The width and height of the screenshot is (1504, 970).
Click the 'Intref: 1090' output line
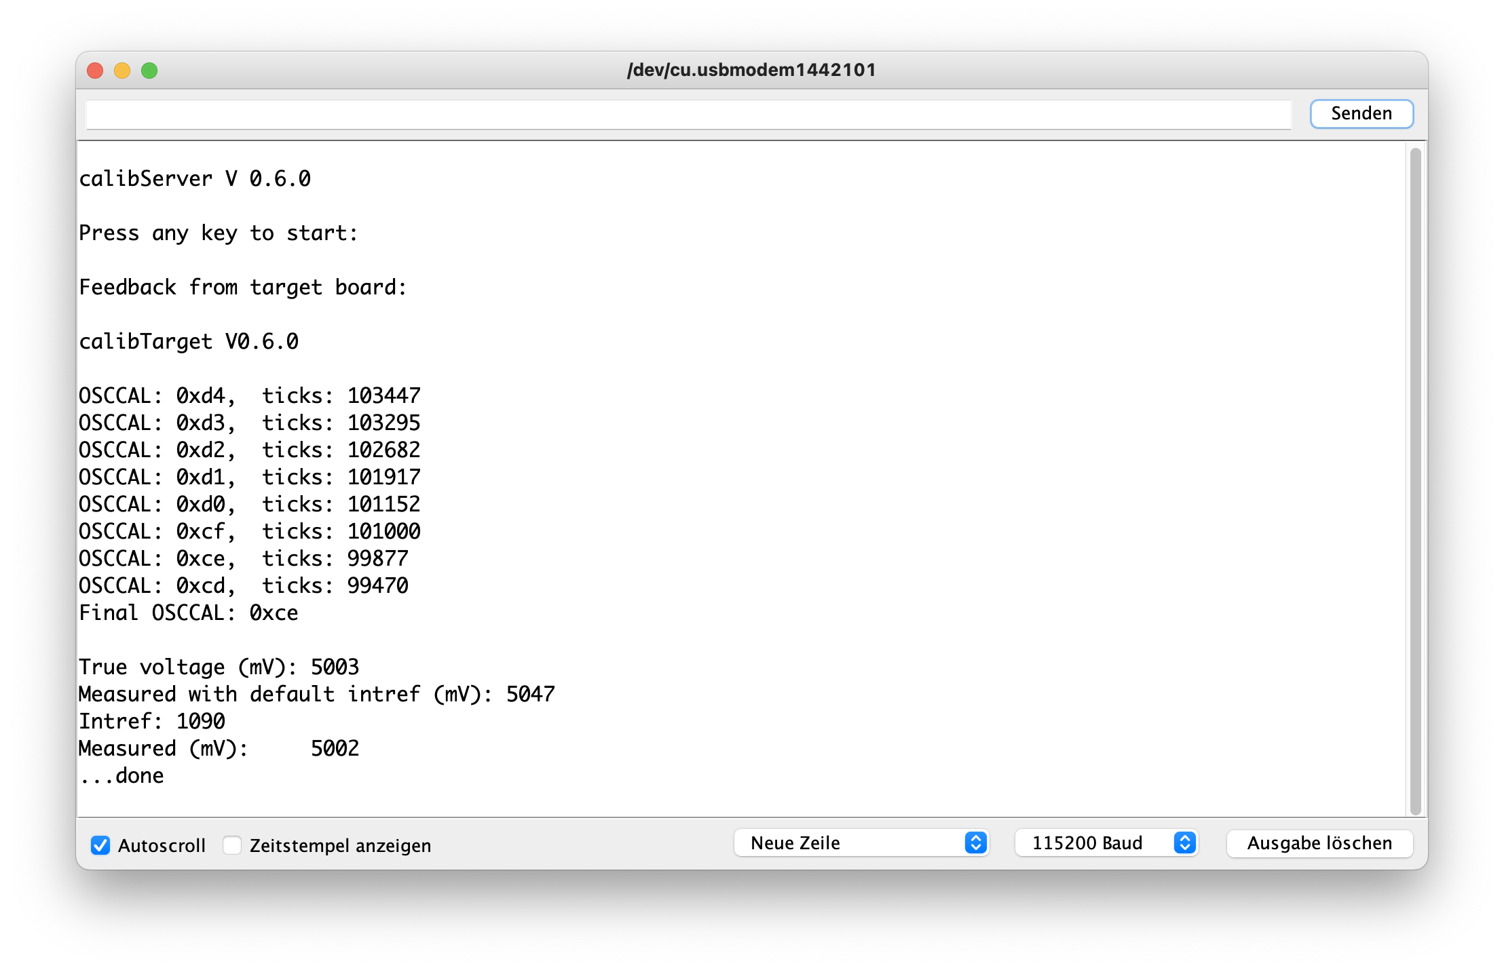(151, 721)
